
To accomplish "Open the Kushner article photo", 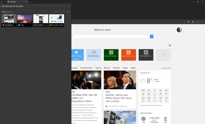I will tap(120, 80).
